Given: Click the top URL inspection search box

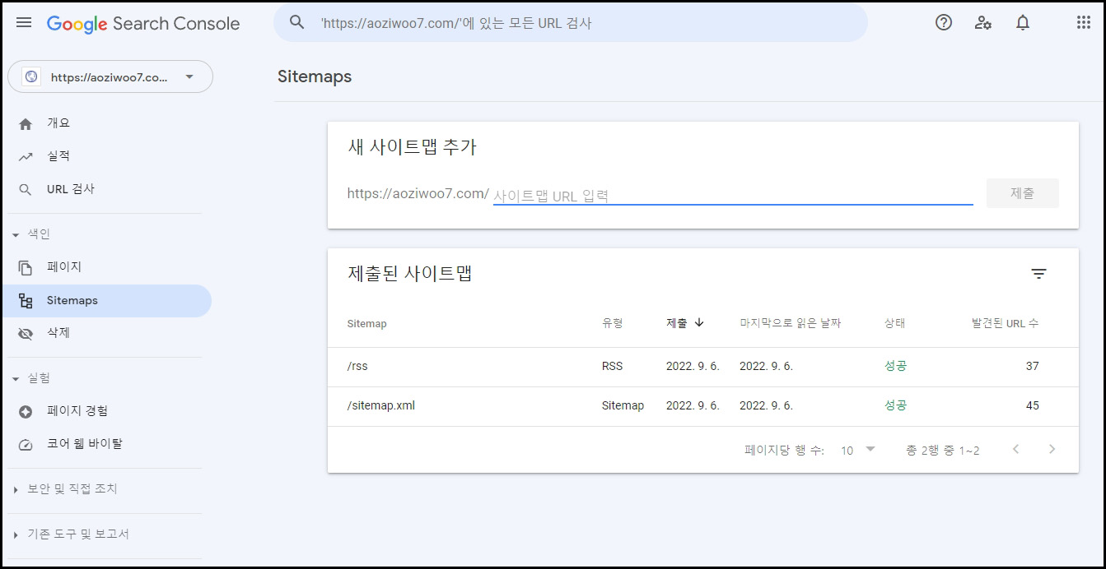Looking at the screenshot, I should tap(571, 23).
